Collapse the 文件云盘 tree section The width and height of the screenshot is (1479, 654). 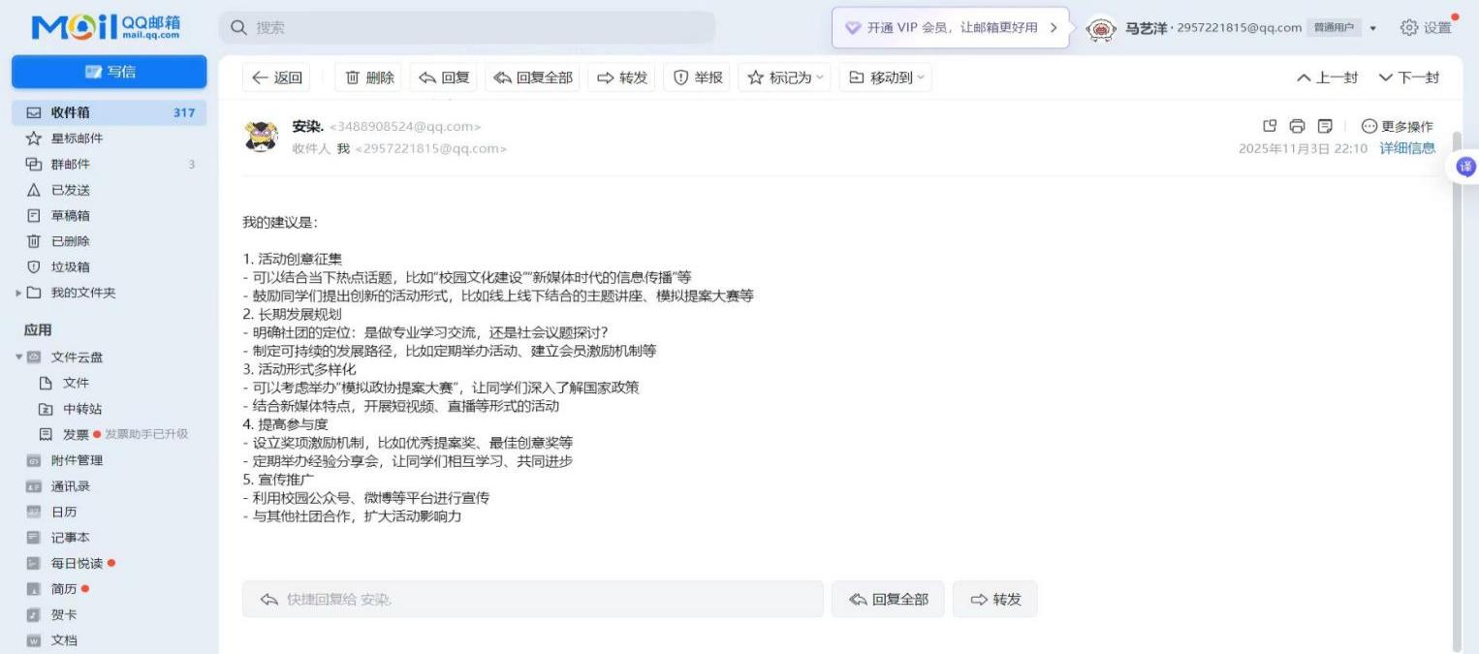click(19, 357)
